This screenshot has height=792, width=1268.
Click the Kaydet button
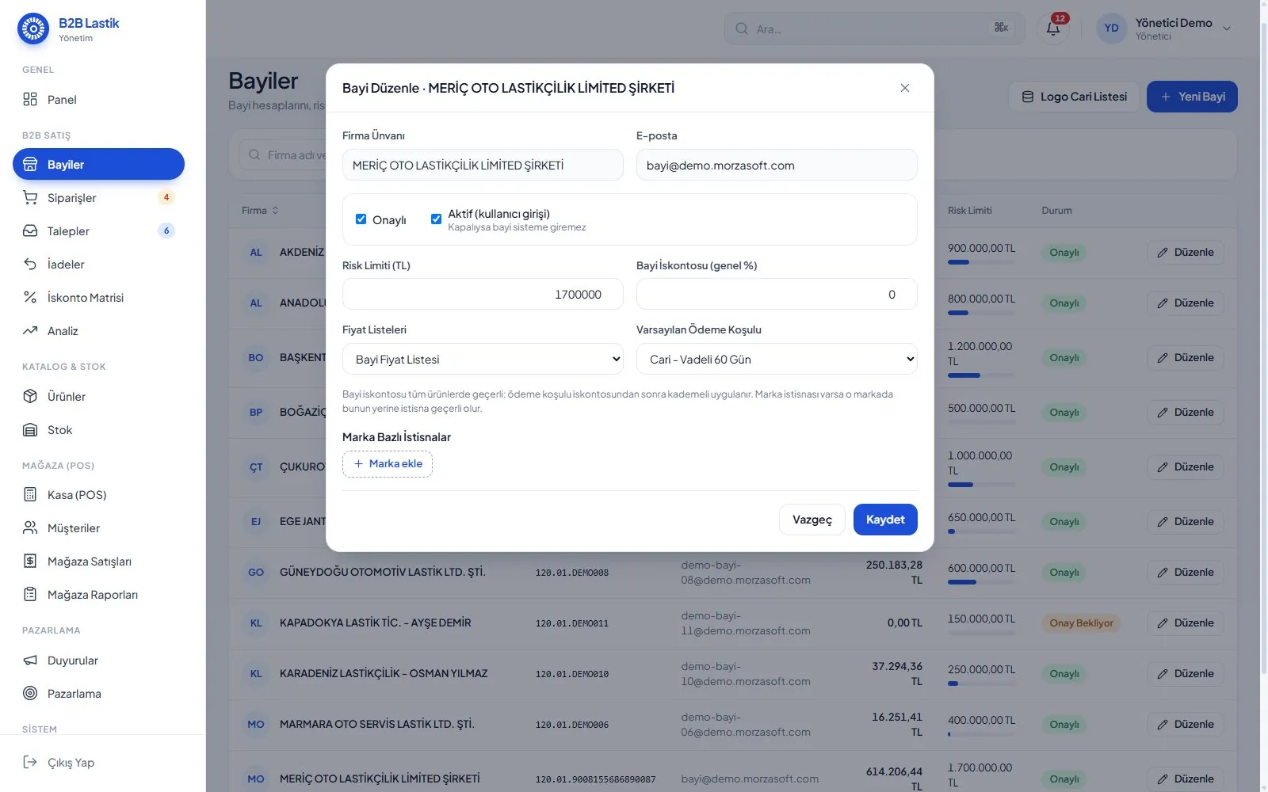point(885,520)
